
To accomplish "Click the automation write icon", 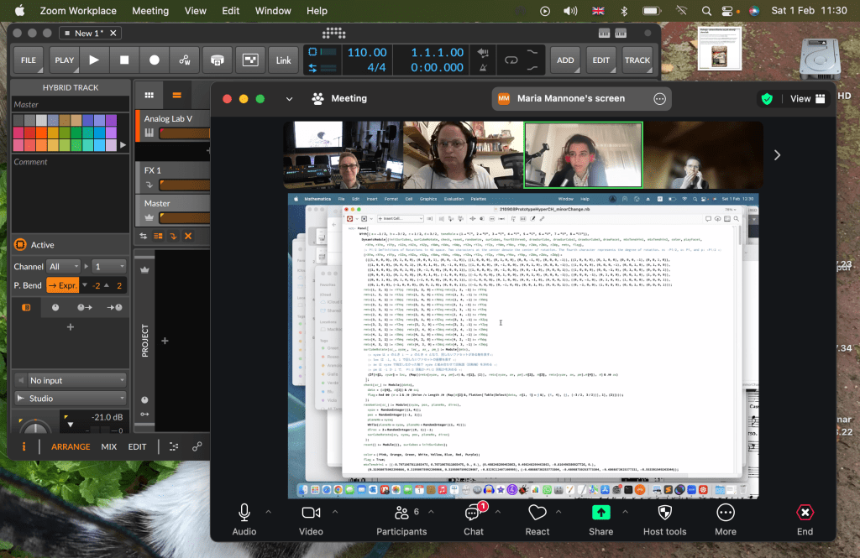I will pyautogui.click(x=184, y=60).
